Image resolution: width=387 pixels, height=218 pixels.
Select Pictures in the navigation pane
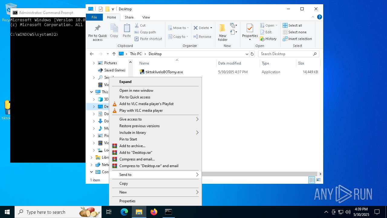point(107,63)
